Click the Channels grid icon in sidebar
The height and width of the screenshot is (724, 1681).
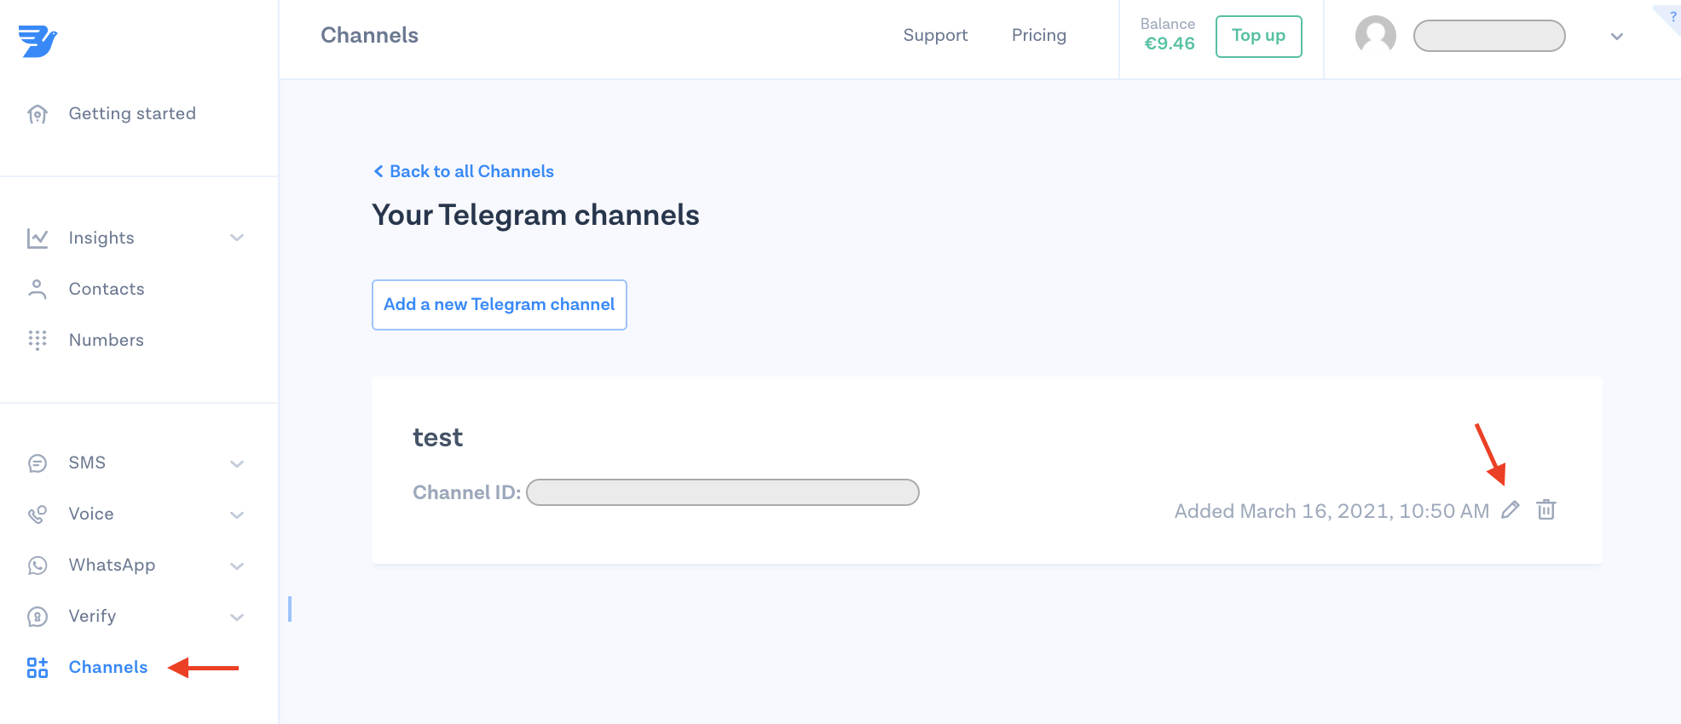(x=38, y=668)
